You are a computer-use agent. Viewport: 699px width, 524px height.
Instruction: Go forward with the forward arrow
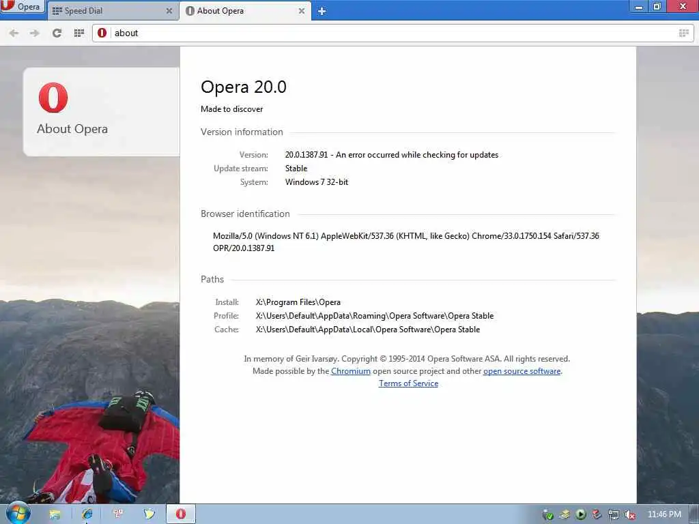(x=34, y=33)
